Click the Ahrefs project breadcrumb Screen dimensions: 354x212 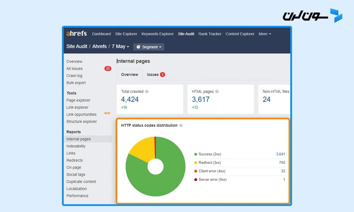pos(99,46)
